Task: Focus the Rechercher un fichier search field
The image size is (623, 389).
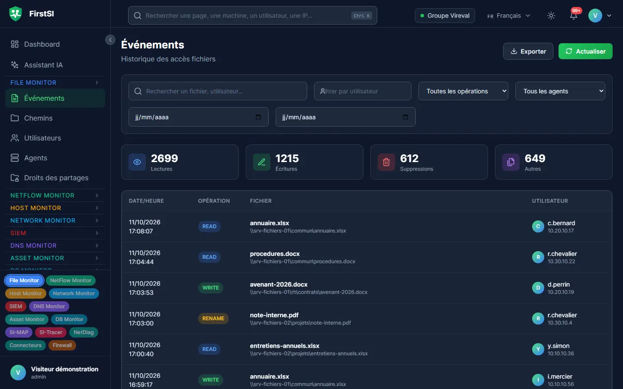Action: point(218,91)
